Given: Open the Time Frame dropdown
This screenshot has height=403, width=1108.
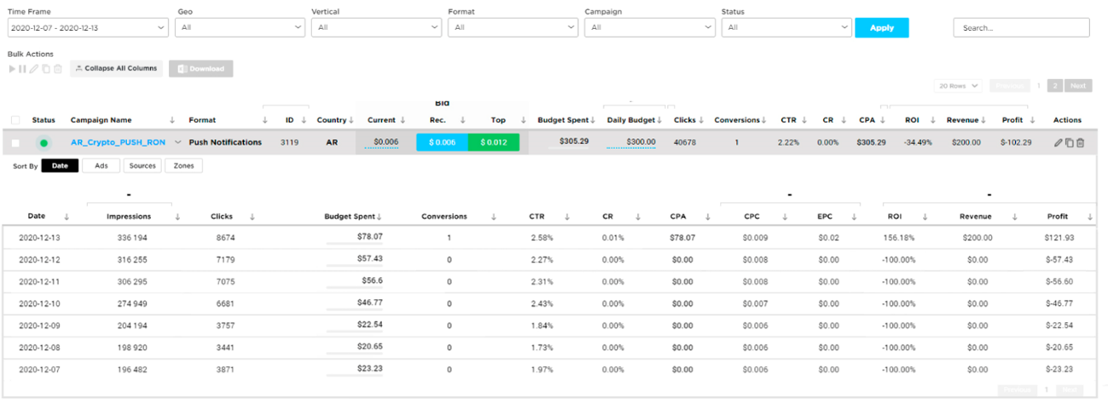Looking at the screenshot, I should pyautogui.click(x=88, y=27).
